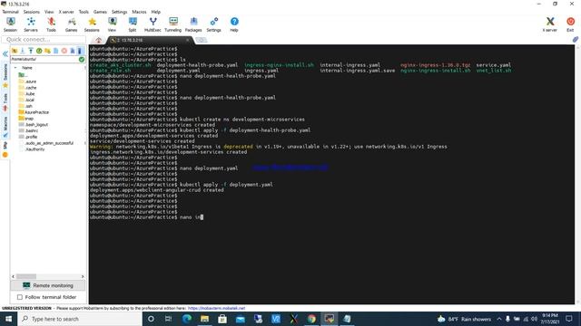Open the View toolbar icon
581x326 pixels.
pyautogui.click(x=112, y=24)
